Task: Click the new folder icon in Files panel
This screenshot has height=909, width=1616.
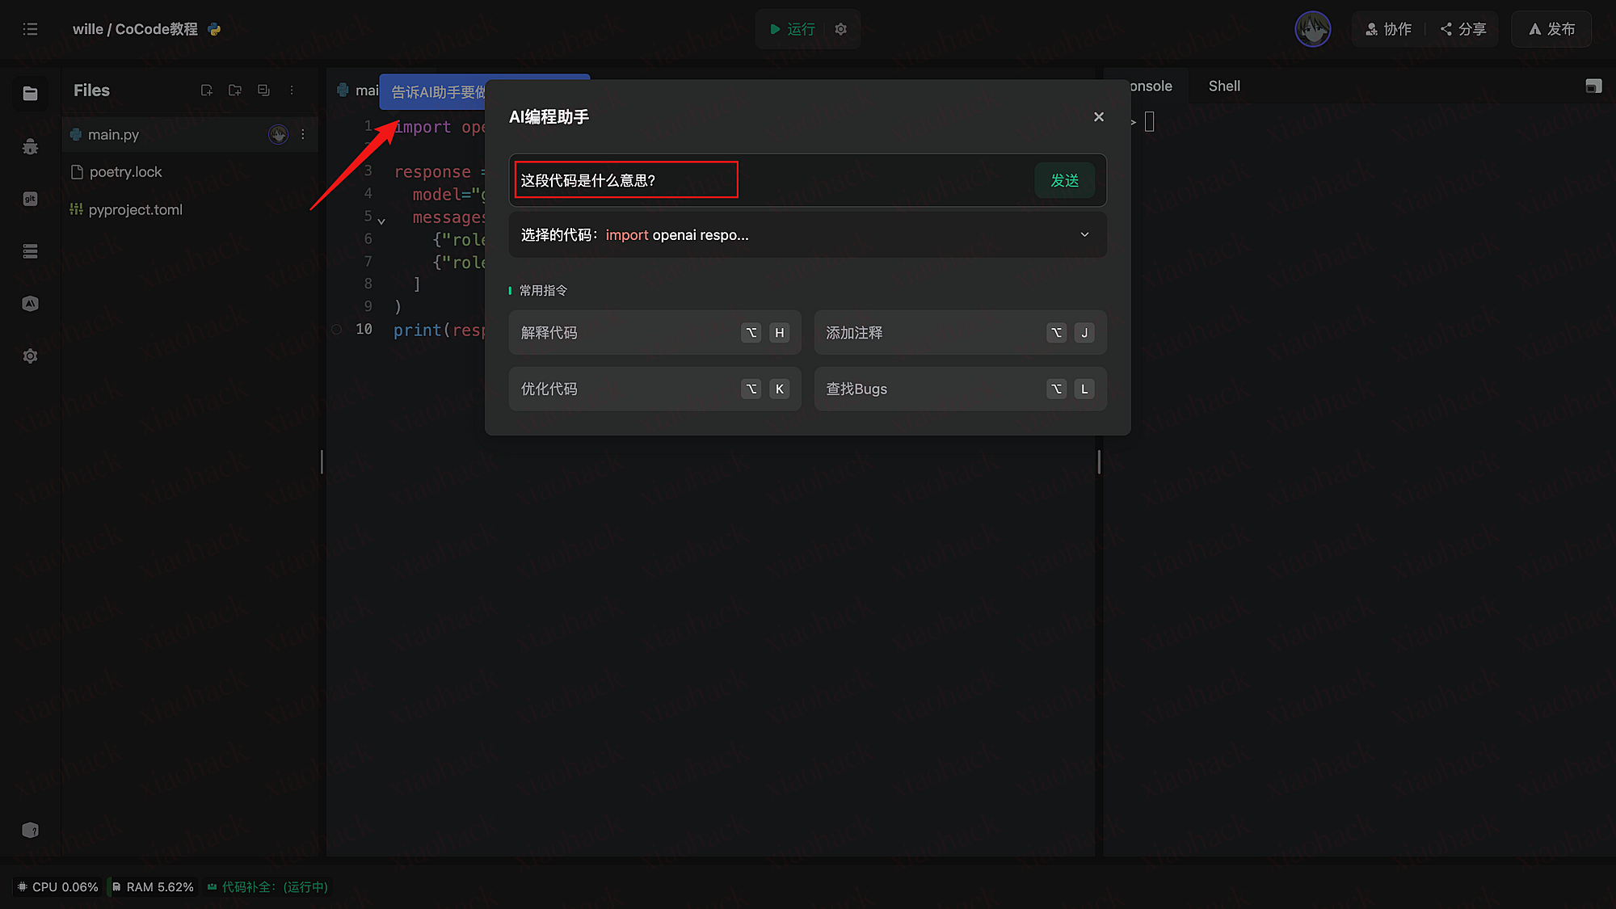Action: pyautogui.click(x=235, y=90)
